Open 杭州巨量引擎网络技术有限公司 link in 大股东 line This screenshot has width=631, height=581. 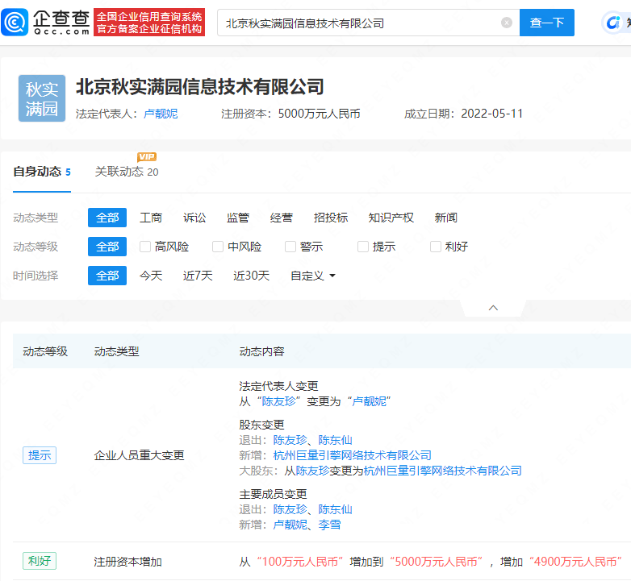(x=443, y=471)
